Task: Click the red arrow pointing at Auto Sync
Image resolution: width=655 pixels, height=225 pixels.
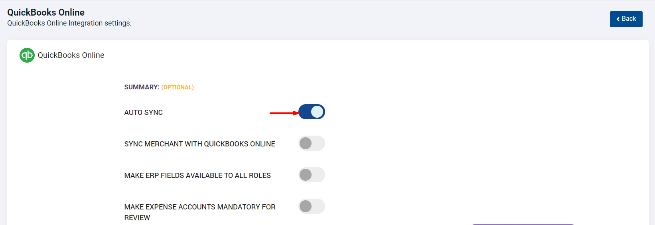Action: coord(284,113)
